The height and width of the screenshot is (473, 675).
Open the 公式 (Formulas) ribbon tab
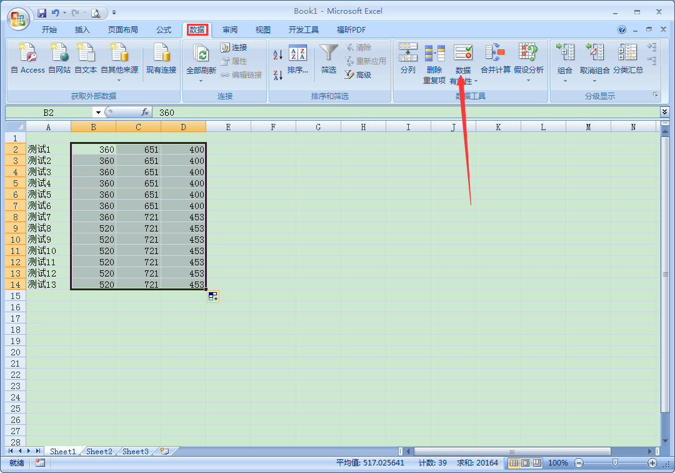pyautogui.click(x=164, y=29)
